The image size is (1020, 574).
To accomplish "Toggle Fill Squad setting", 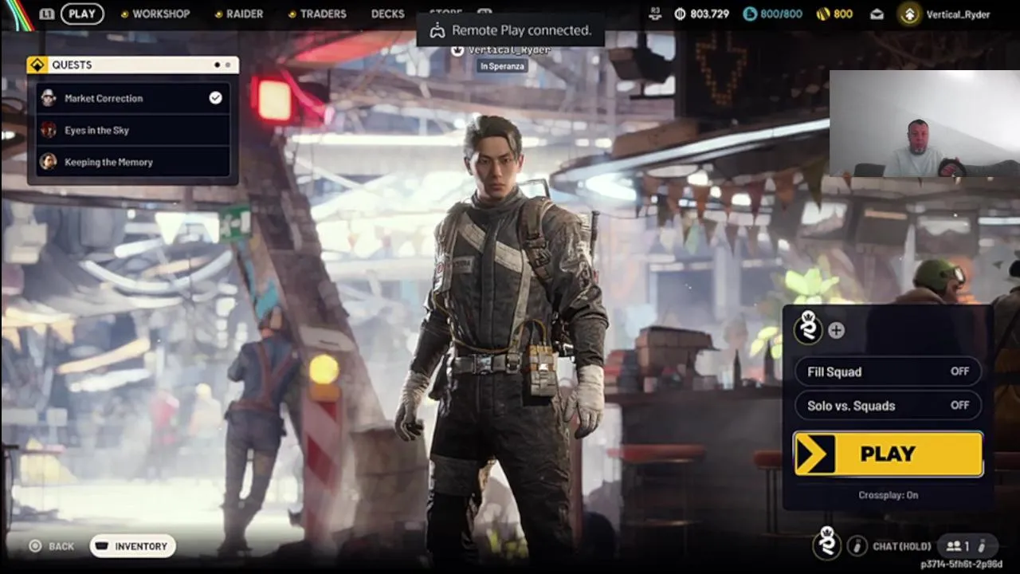I will click(x=888, y=372).
